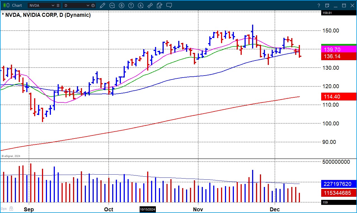Click the Oct label on time axis
Viewport: 357px width, 213px height.
pos(109,209)
